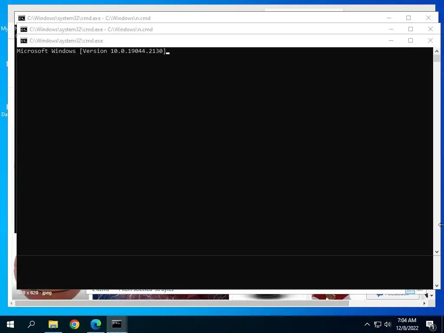Close the front cmd.exe window
This screenshot has height=333, width=444.
pyautogui.click(x=431, y=40)
